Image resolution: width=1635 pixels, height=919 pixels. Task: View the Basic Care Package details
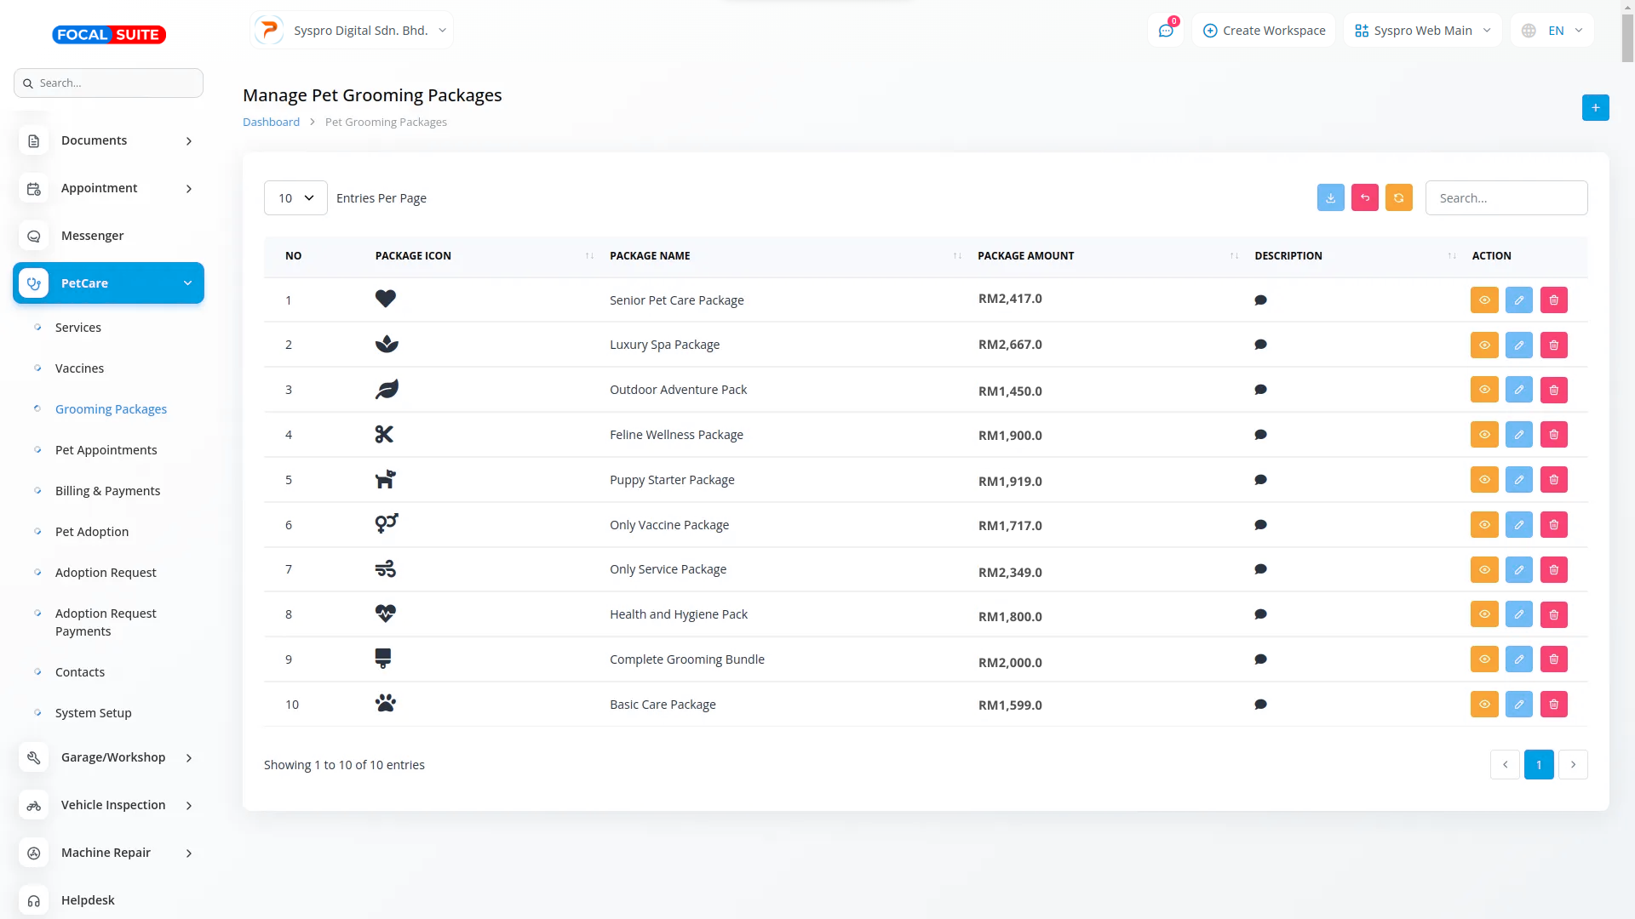coord(1483,705)
